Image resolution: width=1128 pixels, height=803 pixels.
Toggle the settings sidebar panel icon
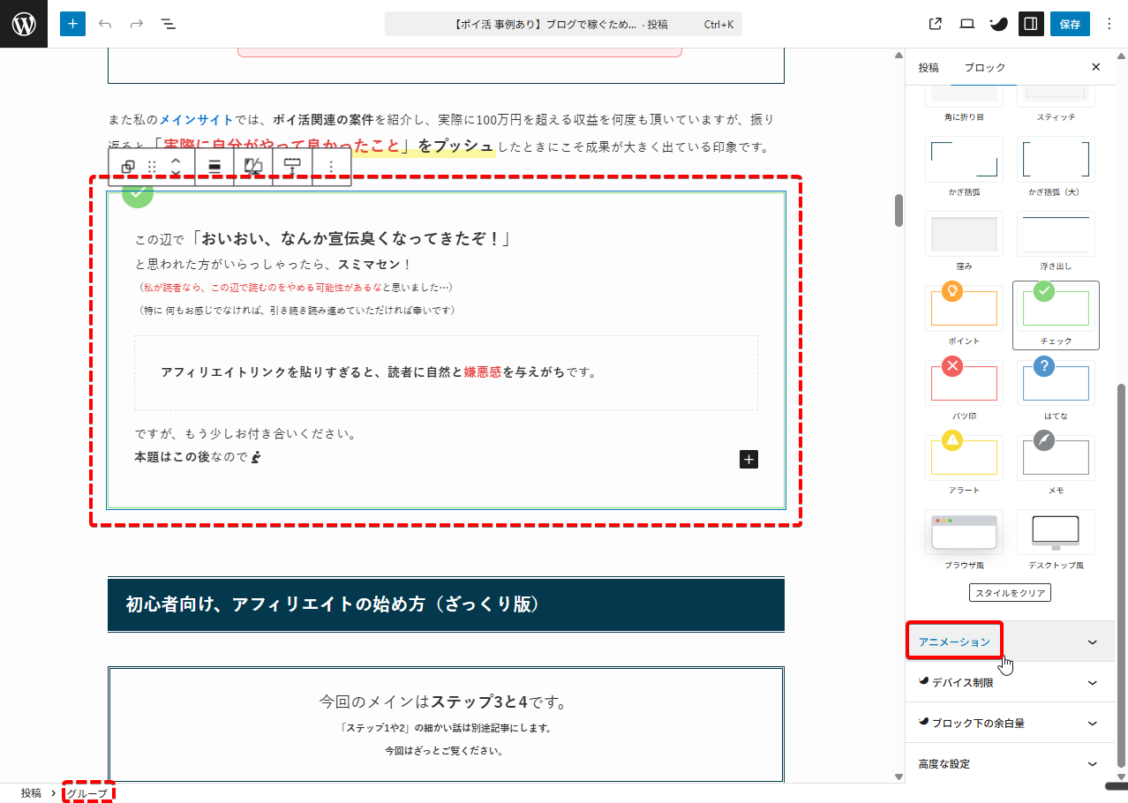point(1029,24)
